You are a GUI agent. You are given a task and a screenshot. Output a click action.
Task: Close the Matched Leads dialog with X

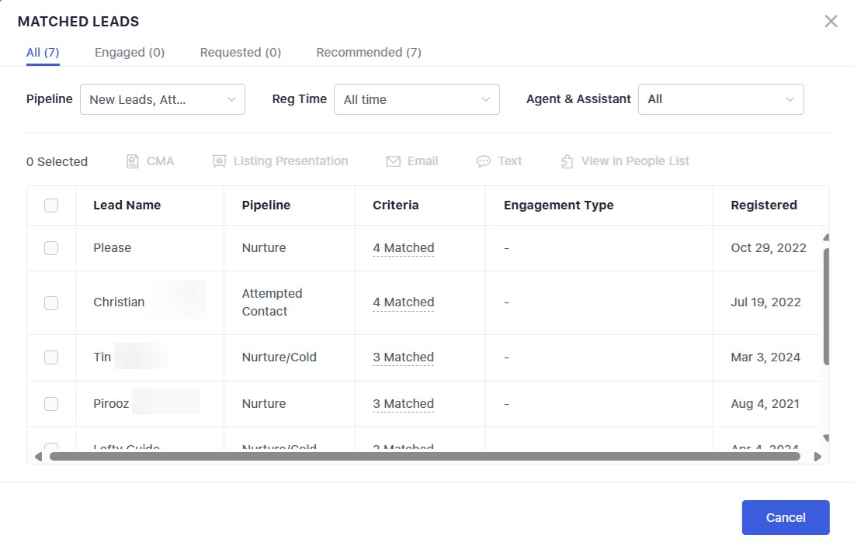831,22
